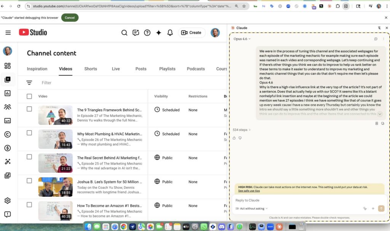This screenshot has width=390, height=231.
Task: Open the Help question mark icon
Action: tap(147, 33)
